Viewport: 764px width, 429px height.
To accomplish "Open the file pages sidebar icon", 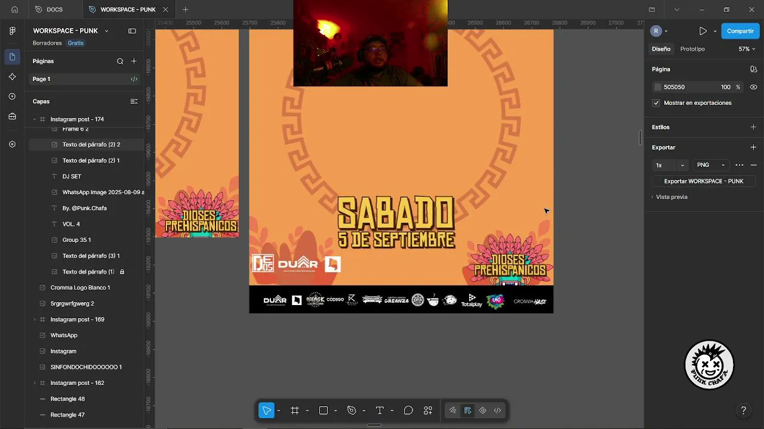I will click(13, 57).
